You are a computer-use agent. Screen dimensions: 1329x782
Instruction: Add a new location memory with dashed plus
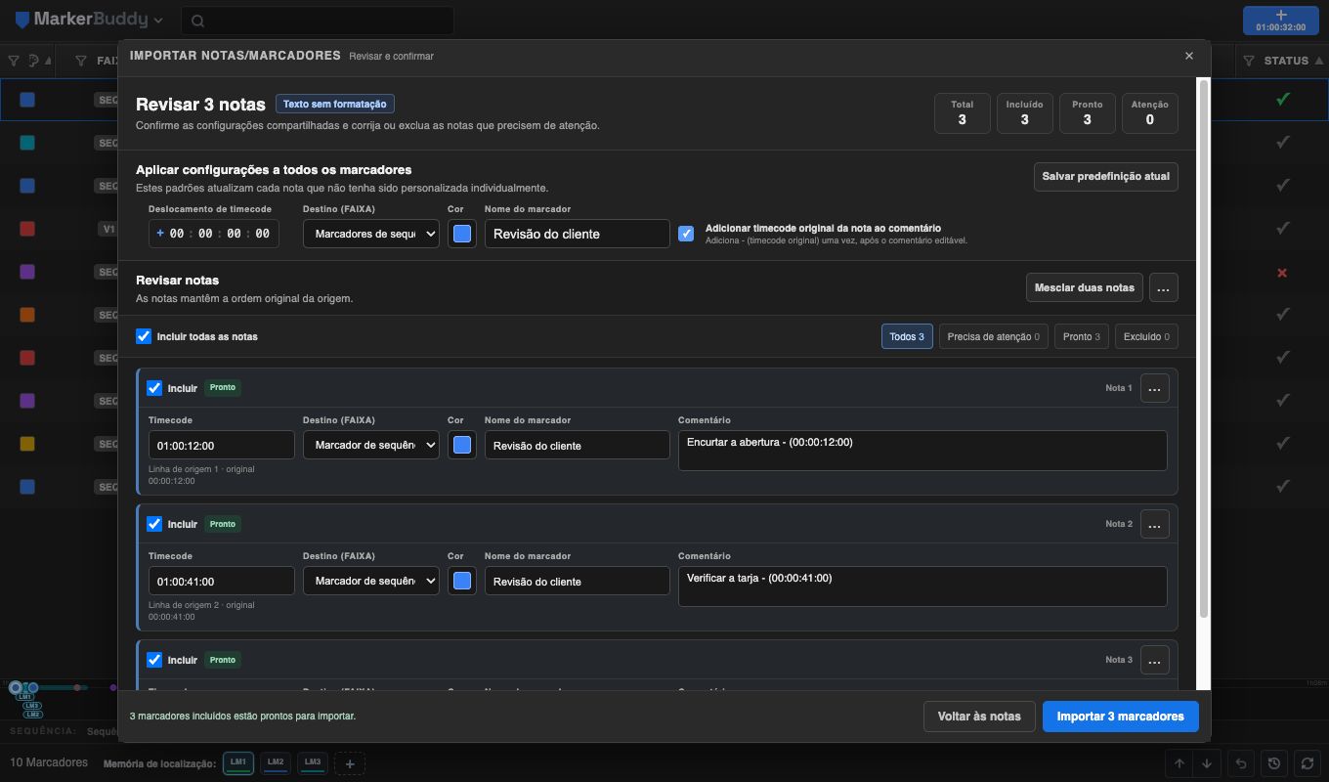coord(350,763)
